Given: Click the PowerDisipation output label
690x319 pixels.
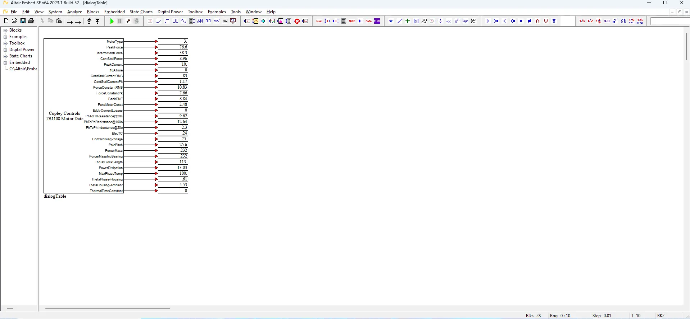Looking at the screenshot, I should pos(111,168).
